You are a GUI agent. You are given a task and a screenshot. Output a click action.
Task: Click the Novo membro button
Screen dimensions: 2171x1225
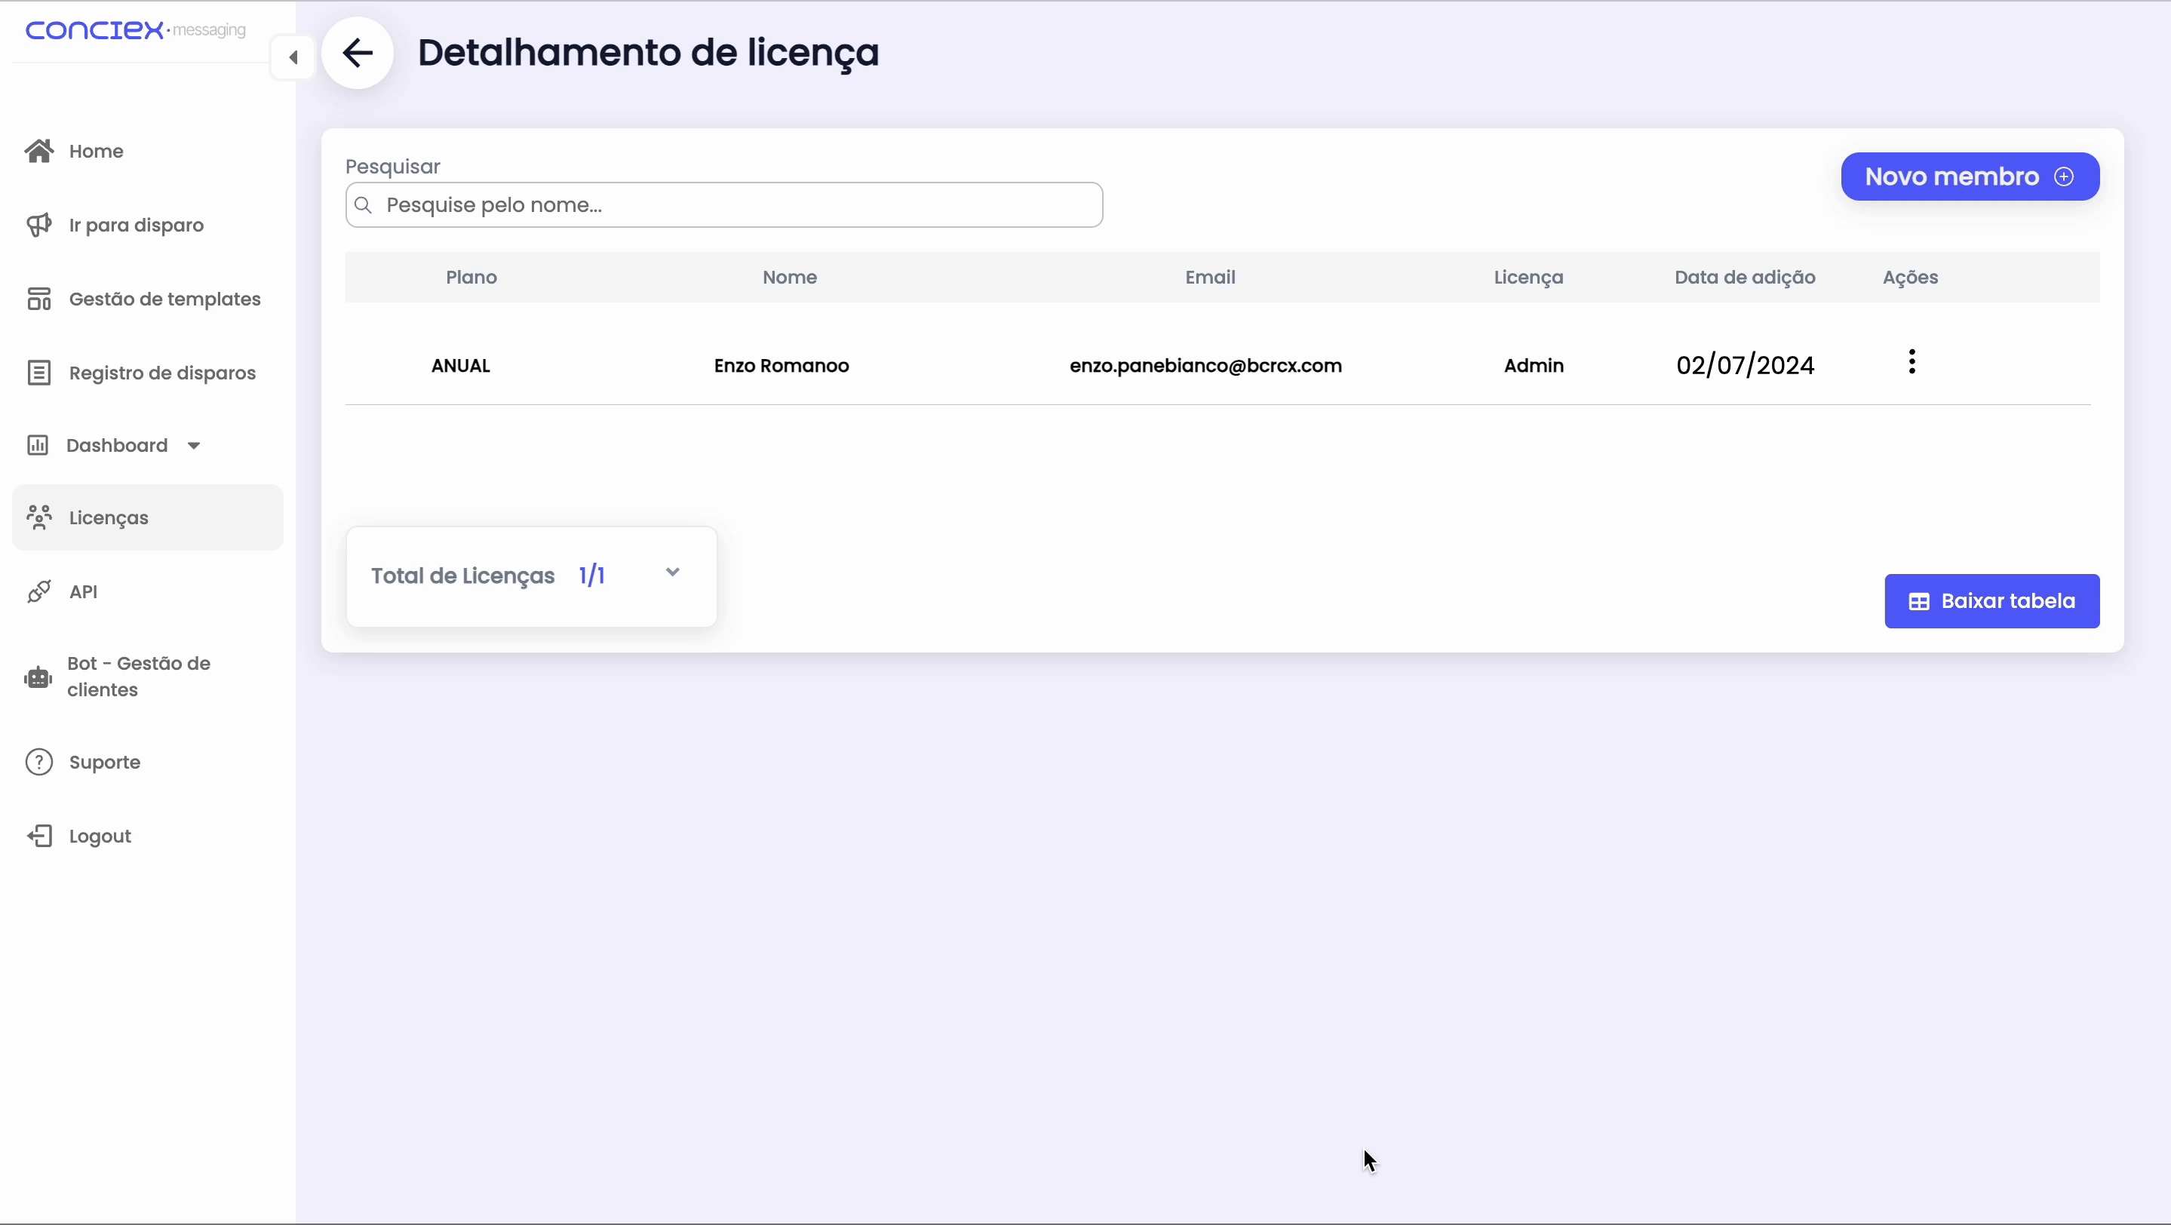(1970, 176)
